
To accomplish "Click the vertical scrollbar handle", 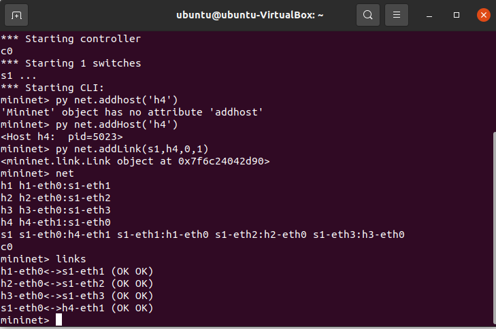I will pos(495,229).
